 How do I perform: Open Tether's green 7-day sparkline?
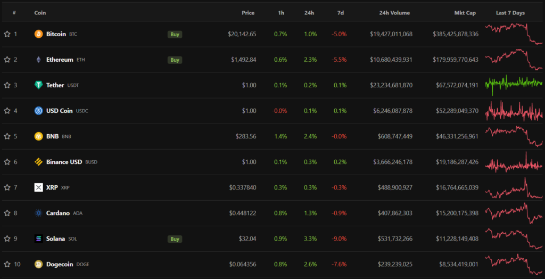pos(514,85)
